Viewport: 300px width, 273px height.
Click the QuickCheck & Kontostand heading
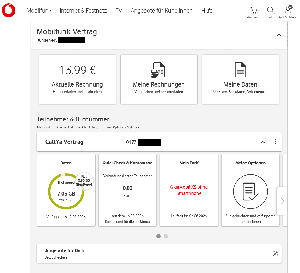pos(128,163)
